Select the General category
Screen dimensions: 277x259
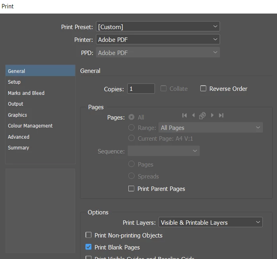pyautogui.click(x=40, y=71)
